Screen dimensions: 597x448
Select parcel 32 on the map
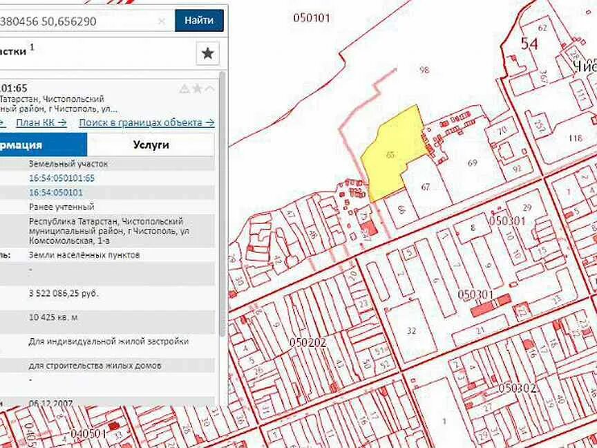point(411,330)
